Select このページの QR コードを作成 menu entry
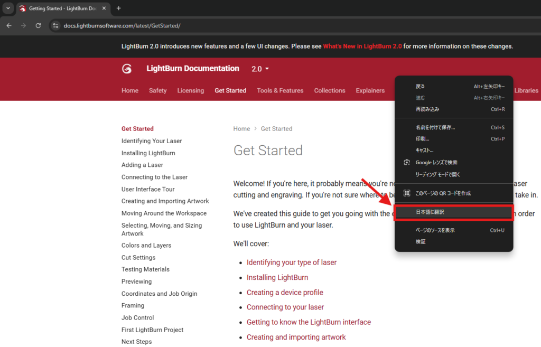Image resolution: width=541 pixels, height=347 pixels. [443, 193]
